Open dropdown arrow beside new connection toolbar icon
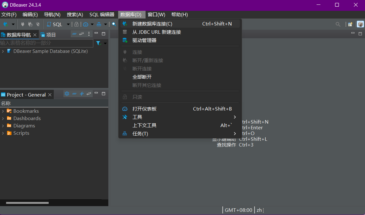The width and height of the screenshot is (365, 215). (x=13, y=24)
